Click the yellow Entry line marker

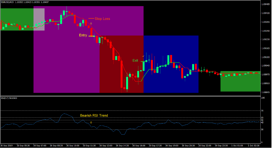tap(91, 36)
